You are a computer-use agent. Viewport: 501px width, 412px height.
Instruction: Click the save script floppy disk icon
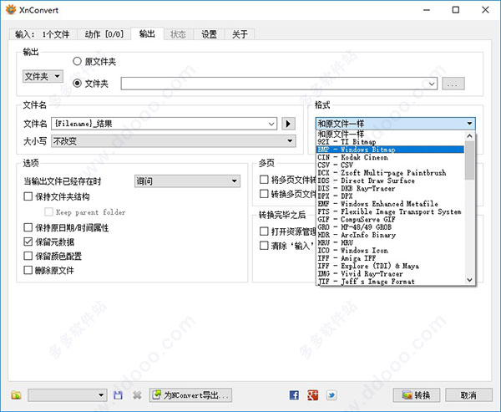tap(118, 395)
